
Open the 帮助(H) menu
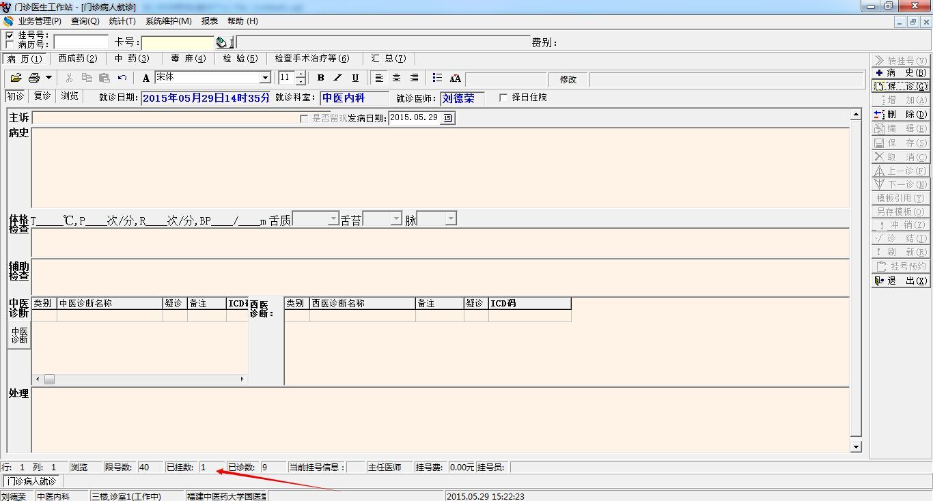242,21
